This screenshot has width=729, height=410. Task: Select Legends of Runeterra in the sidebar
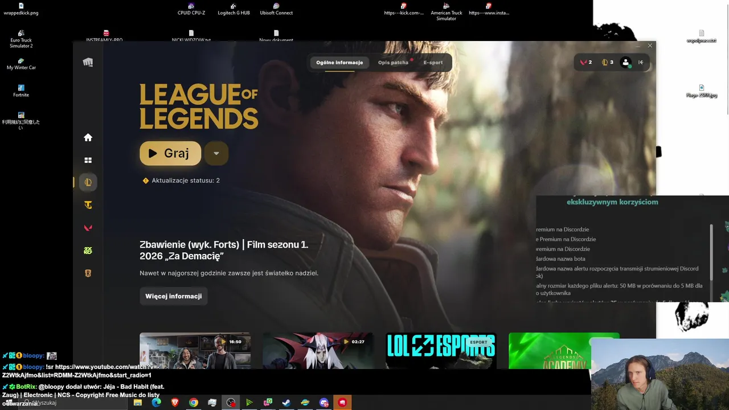(88, 273)
